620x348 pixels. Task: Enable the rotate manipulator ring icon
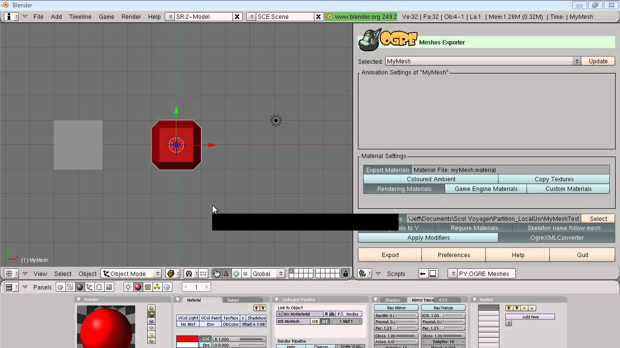(236, 274)
